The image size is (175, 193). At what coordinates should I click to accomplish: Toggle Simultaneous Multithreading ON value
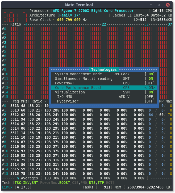click(150, 79)
